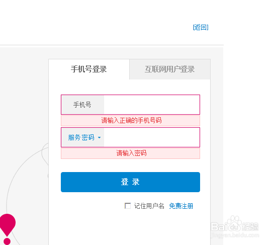The height and width of the screenshot is (245, 275).
Task: Switch to 手机号登录 tab
Action: click(89, 69)
